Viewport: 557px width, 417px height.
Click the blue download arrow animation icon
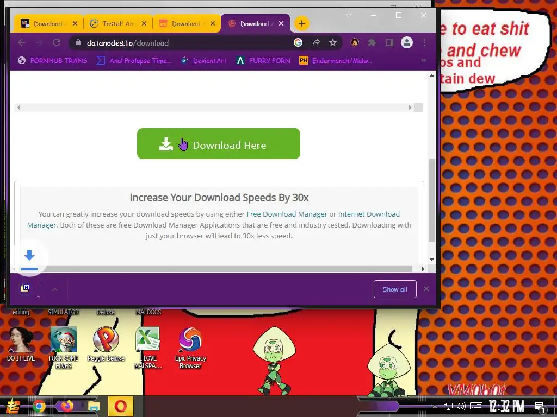tap(29, 255)
